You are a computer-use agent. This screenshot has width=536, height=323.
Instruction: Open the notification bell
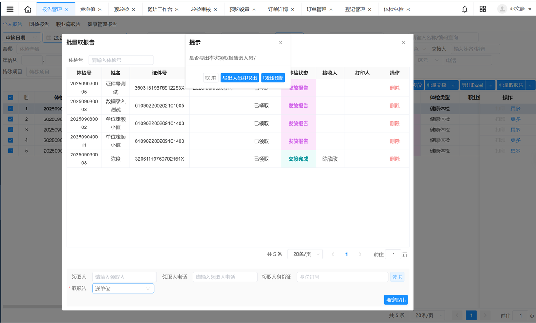click(x=465, y=9)
